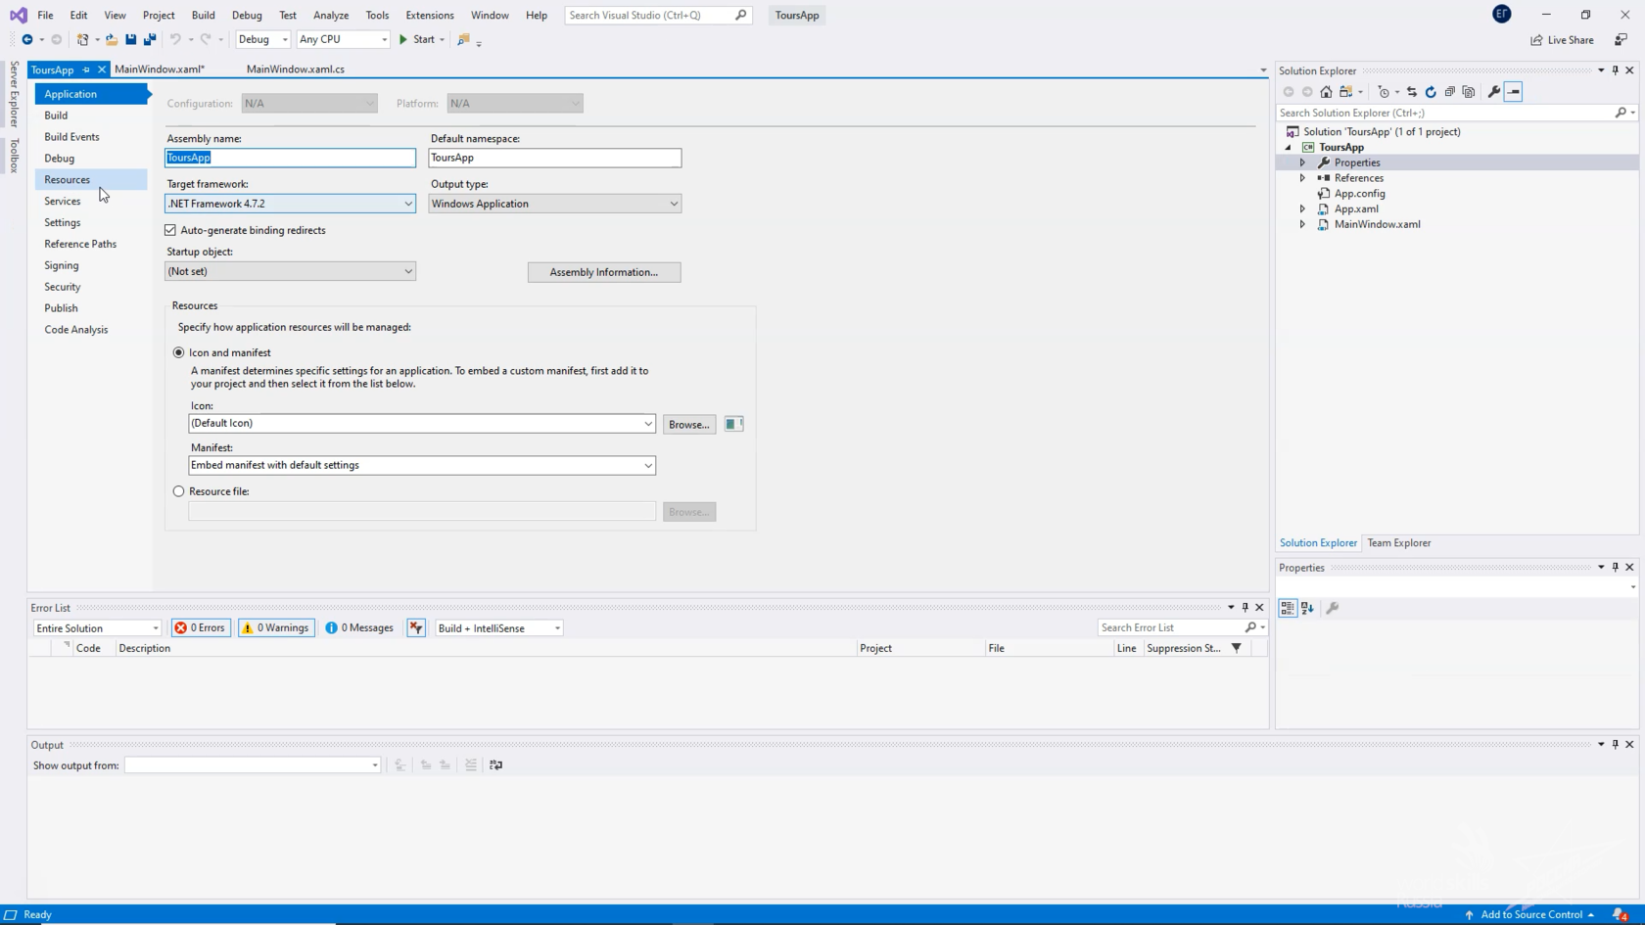The height and width of the screenshot is (925, 1645).
Task: Open the Target framework dropdown
Action: click(x=290, y=204)
